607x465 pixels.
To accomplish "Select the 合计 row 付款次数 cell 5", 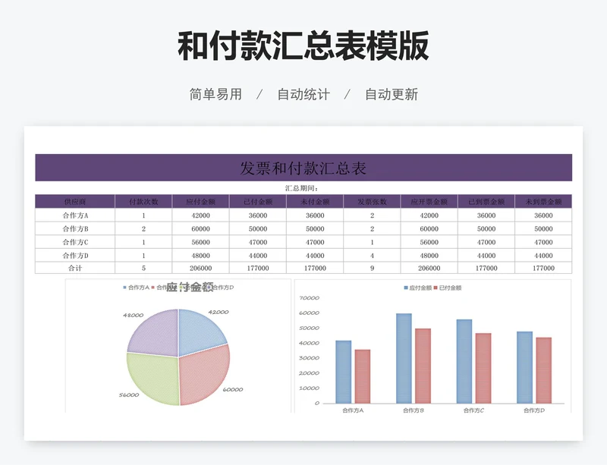I will point(143,268).
